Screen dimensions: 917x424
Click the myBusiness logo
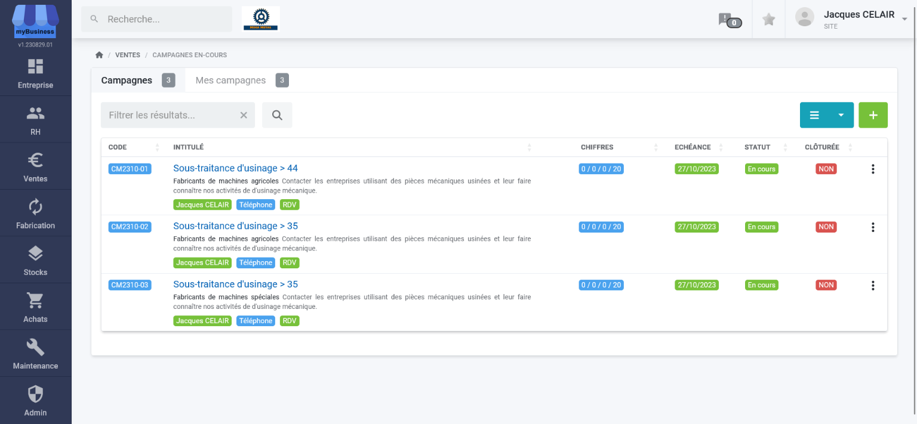(x=35, y=21)
